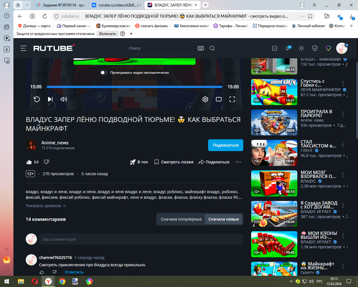The width and height of the screenshot is (358, 287).
Task: Open the МОИ КЛОНЫ ВЫШЛИ thumbnail
Action: pos(274,244)
